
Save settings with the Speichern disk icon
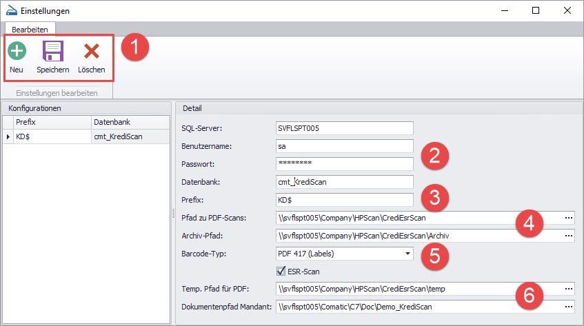53,52
